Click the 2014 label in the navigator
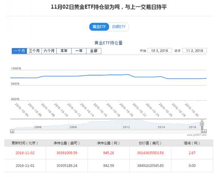 click(161, 127)
